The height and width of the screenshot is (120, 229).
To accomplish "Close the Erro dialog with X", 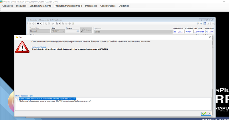I will 210,37.
